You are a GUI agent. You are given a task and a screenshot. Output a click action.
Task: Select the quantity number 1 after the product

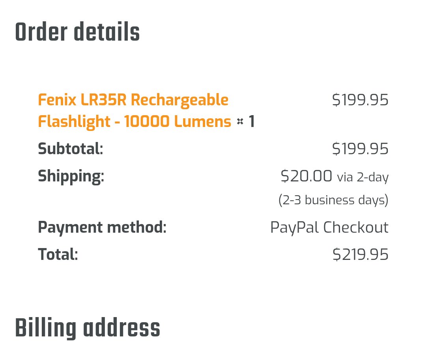(x=252, y=121)
